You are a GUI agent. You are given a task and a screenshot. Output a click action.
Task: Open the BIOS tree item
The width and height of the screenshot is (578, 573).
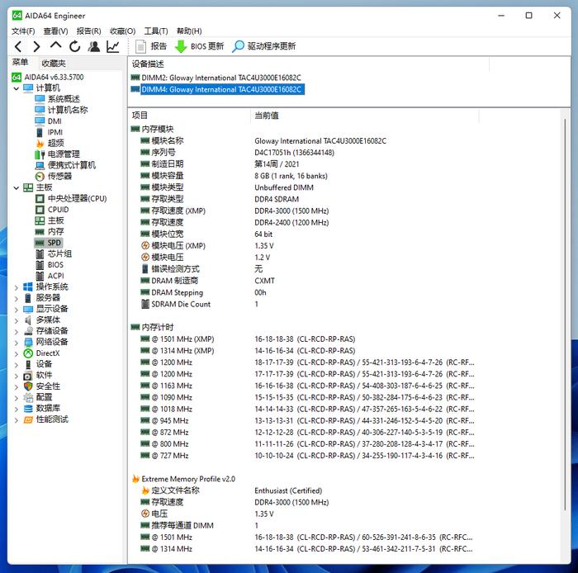[x=50, y=264]
